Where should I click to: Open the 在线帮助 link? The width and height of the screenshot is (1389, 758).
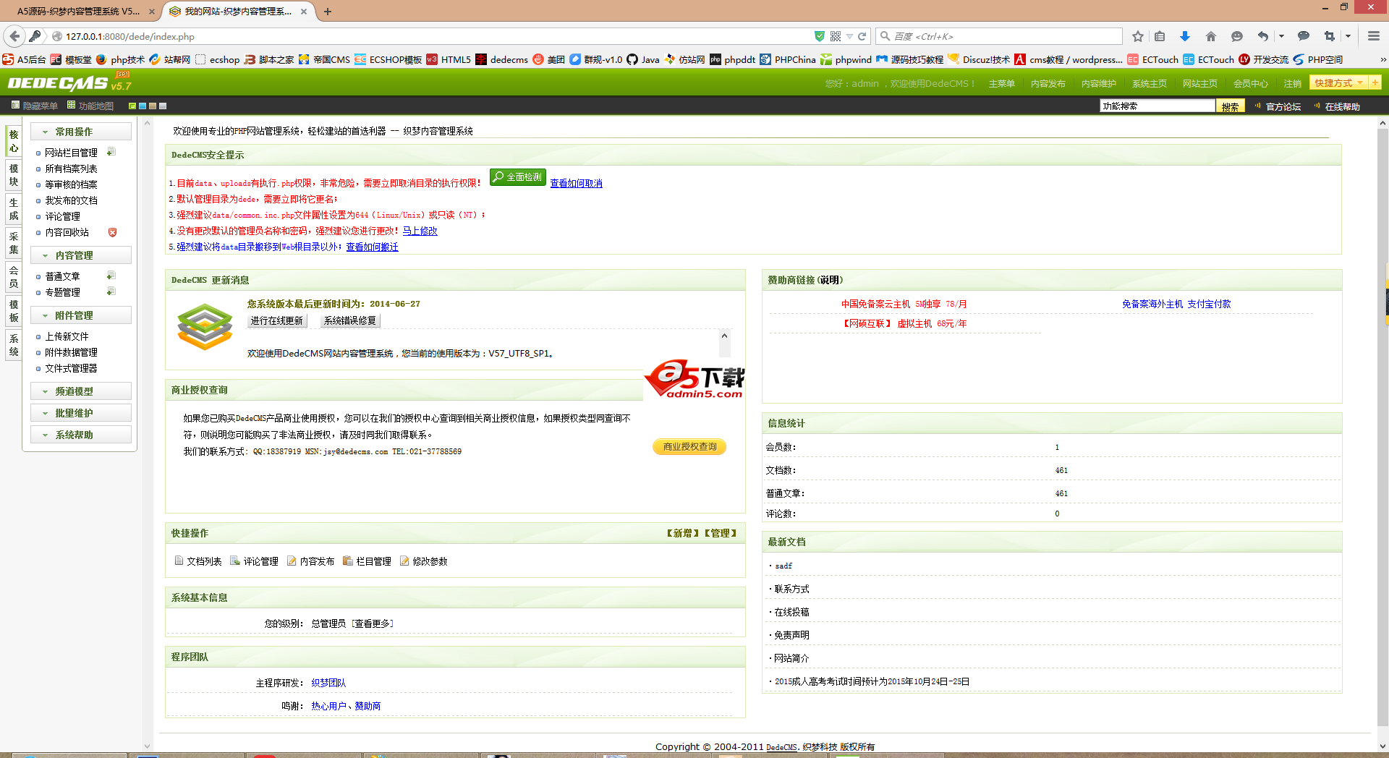[1343, 106]
